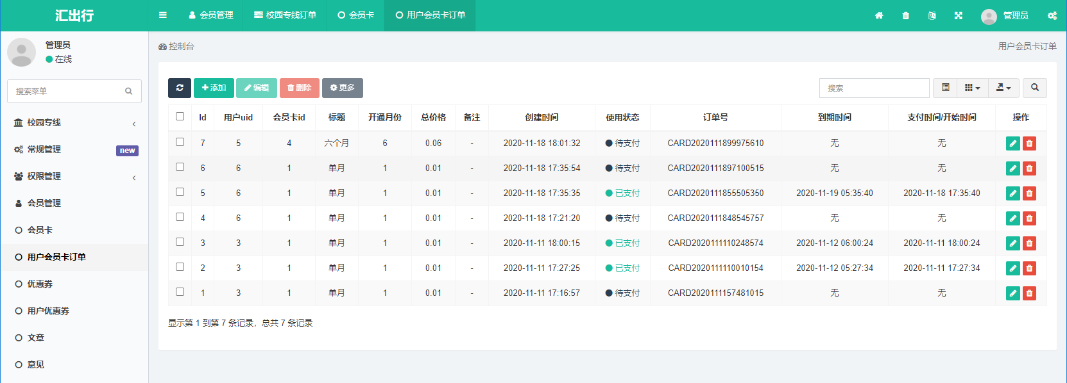Image resolution: width=1067 pixels, height=383 pixels.
Task: Switch to the 校园专线订单 top tab
Action: [x=285, y=15]
